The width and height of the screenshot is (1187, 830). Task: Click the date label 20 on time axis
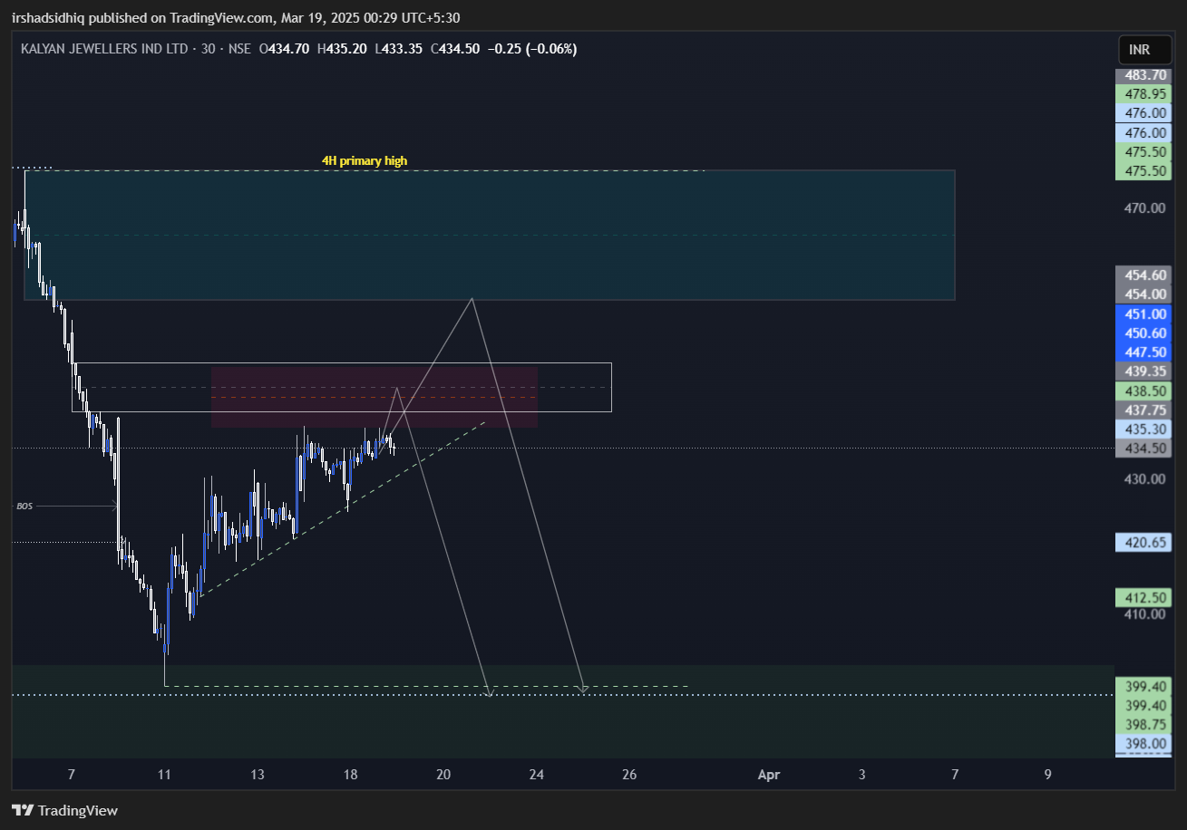(443, 775)
